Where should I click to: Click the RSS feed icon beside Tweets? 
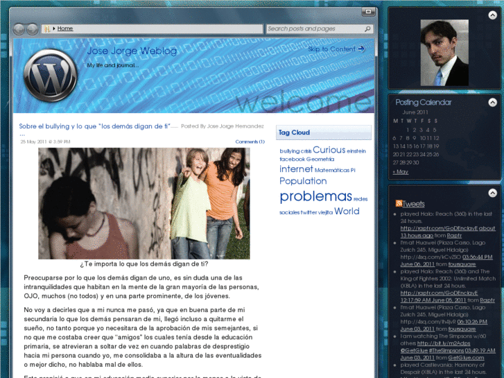coord(399,203)
